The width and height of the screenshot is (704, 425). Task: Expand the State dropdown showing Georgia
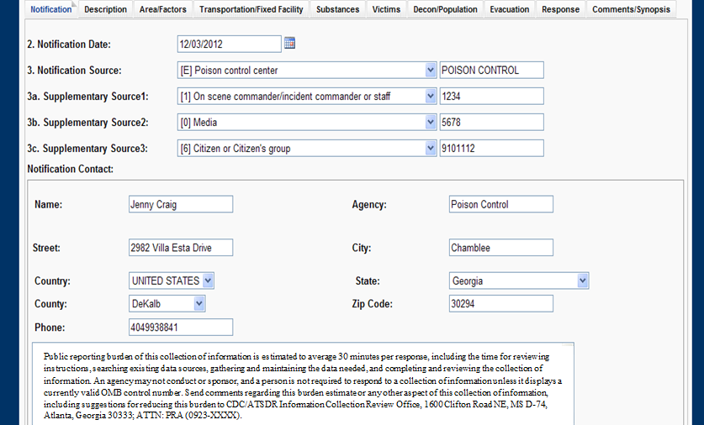point(582,281)
